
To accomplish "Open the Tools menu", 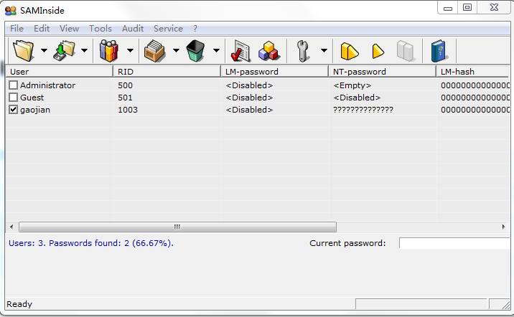I will (x=101, y=29).
